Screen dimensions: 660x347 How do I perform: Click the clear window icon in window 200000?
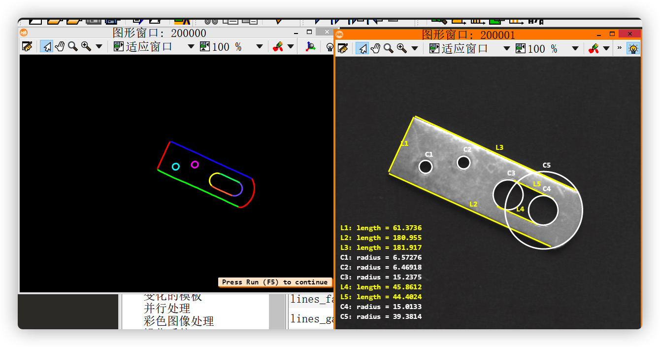click(27, 46)
